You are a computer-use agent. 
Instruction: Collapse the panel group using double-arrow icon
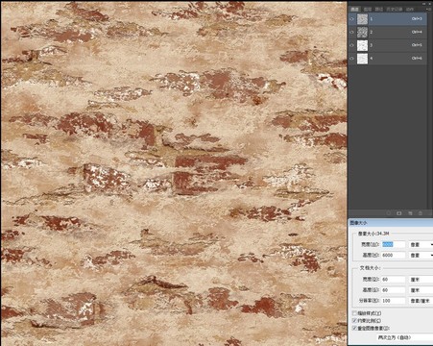(x=424, y=3)
